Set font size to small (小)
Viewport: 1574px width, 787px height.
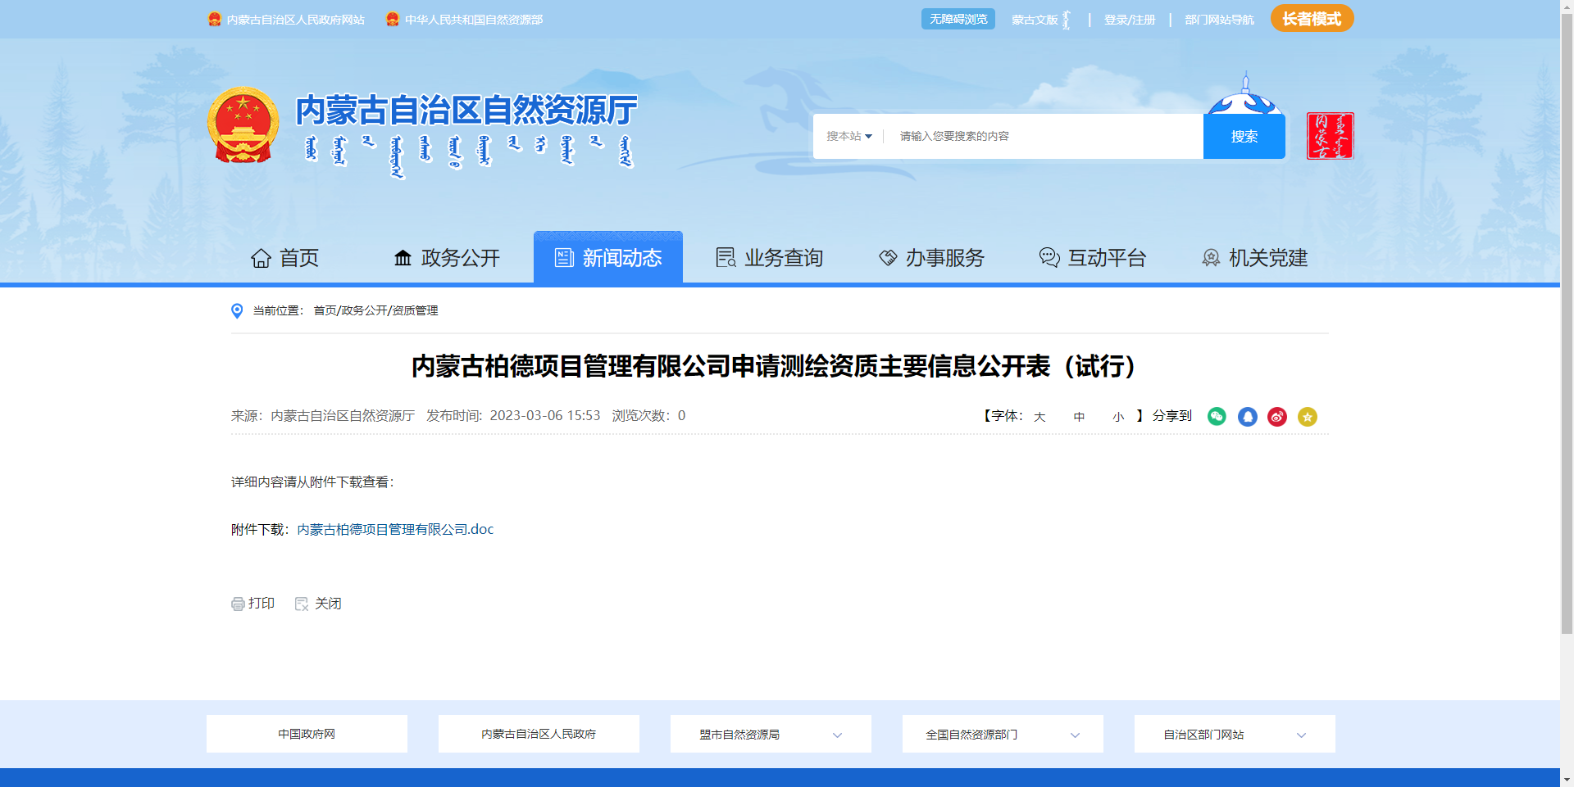pos(1117,417)
